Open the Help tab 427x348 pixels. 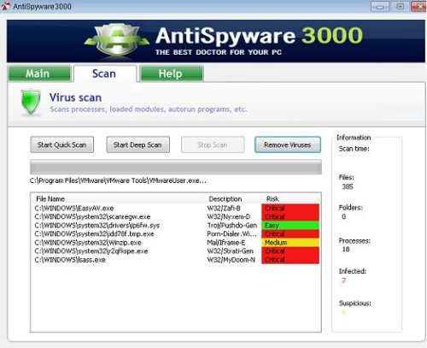pos(172,74)
